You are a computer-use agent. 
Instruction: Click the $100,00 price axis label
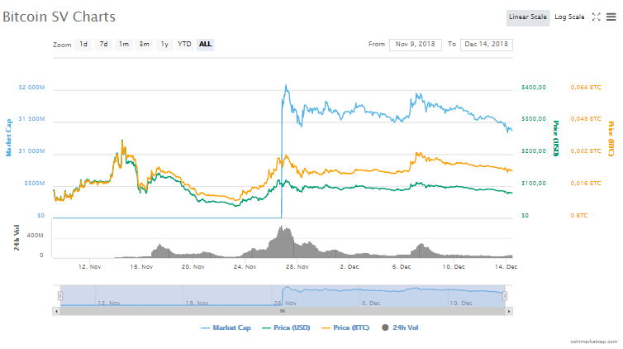(534, 184)
